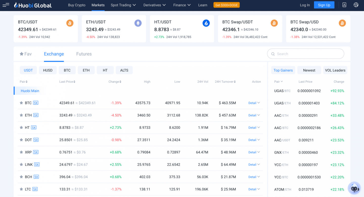Switch to the Fav tab
The image size is (364, 197).
click(x=26, y=54)
